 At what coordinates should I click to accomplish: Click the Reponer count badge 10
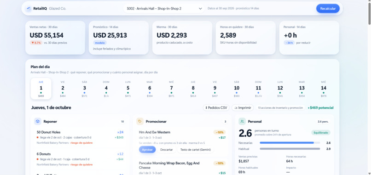122,122
